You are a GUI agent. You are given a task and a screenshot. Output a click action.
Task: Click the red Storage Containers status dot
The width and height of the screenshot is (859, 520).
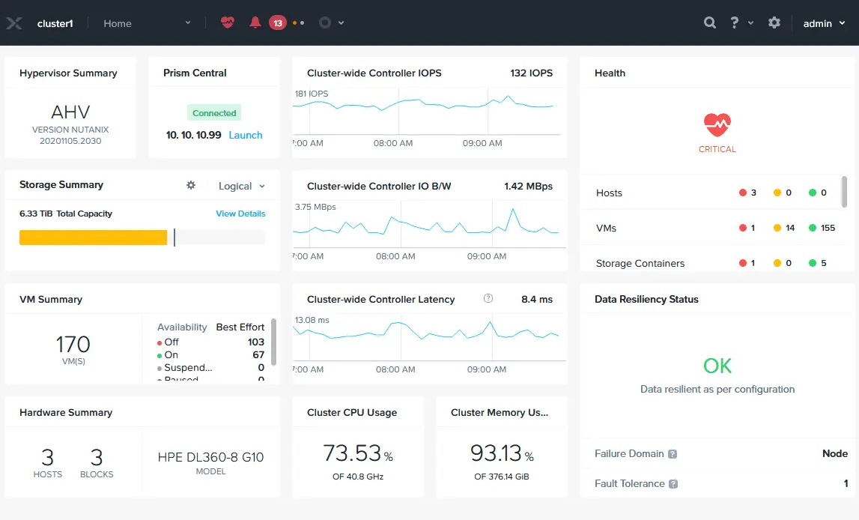coord(743,263)
